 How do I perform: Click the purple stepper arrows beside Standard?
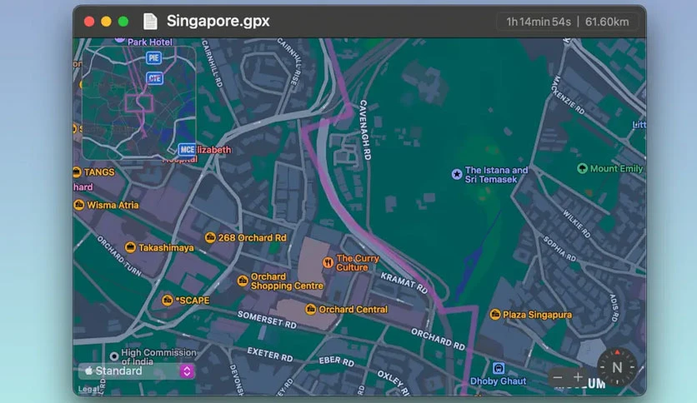coord(187,371)
